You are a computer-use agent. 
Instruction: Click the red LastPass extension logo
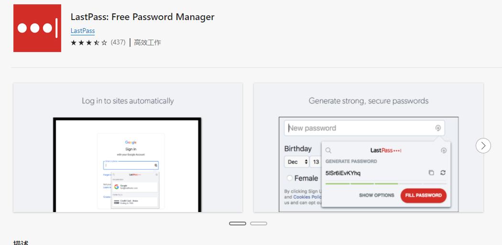tap(37, 28)
